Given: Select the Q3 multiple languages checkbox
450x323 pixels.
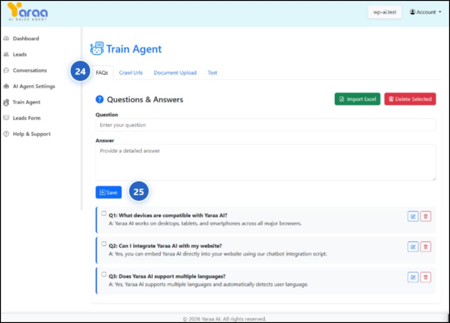Looking at the screenshot, I should click(x=104, y=274).
